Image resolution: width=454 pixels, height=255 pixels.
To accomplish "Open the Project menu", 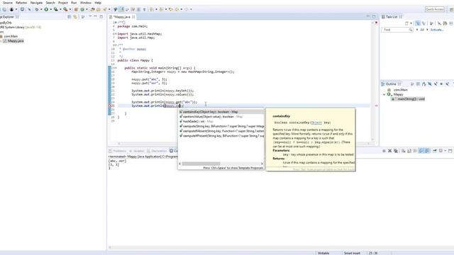I will [x=63, y=3].
